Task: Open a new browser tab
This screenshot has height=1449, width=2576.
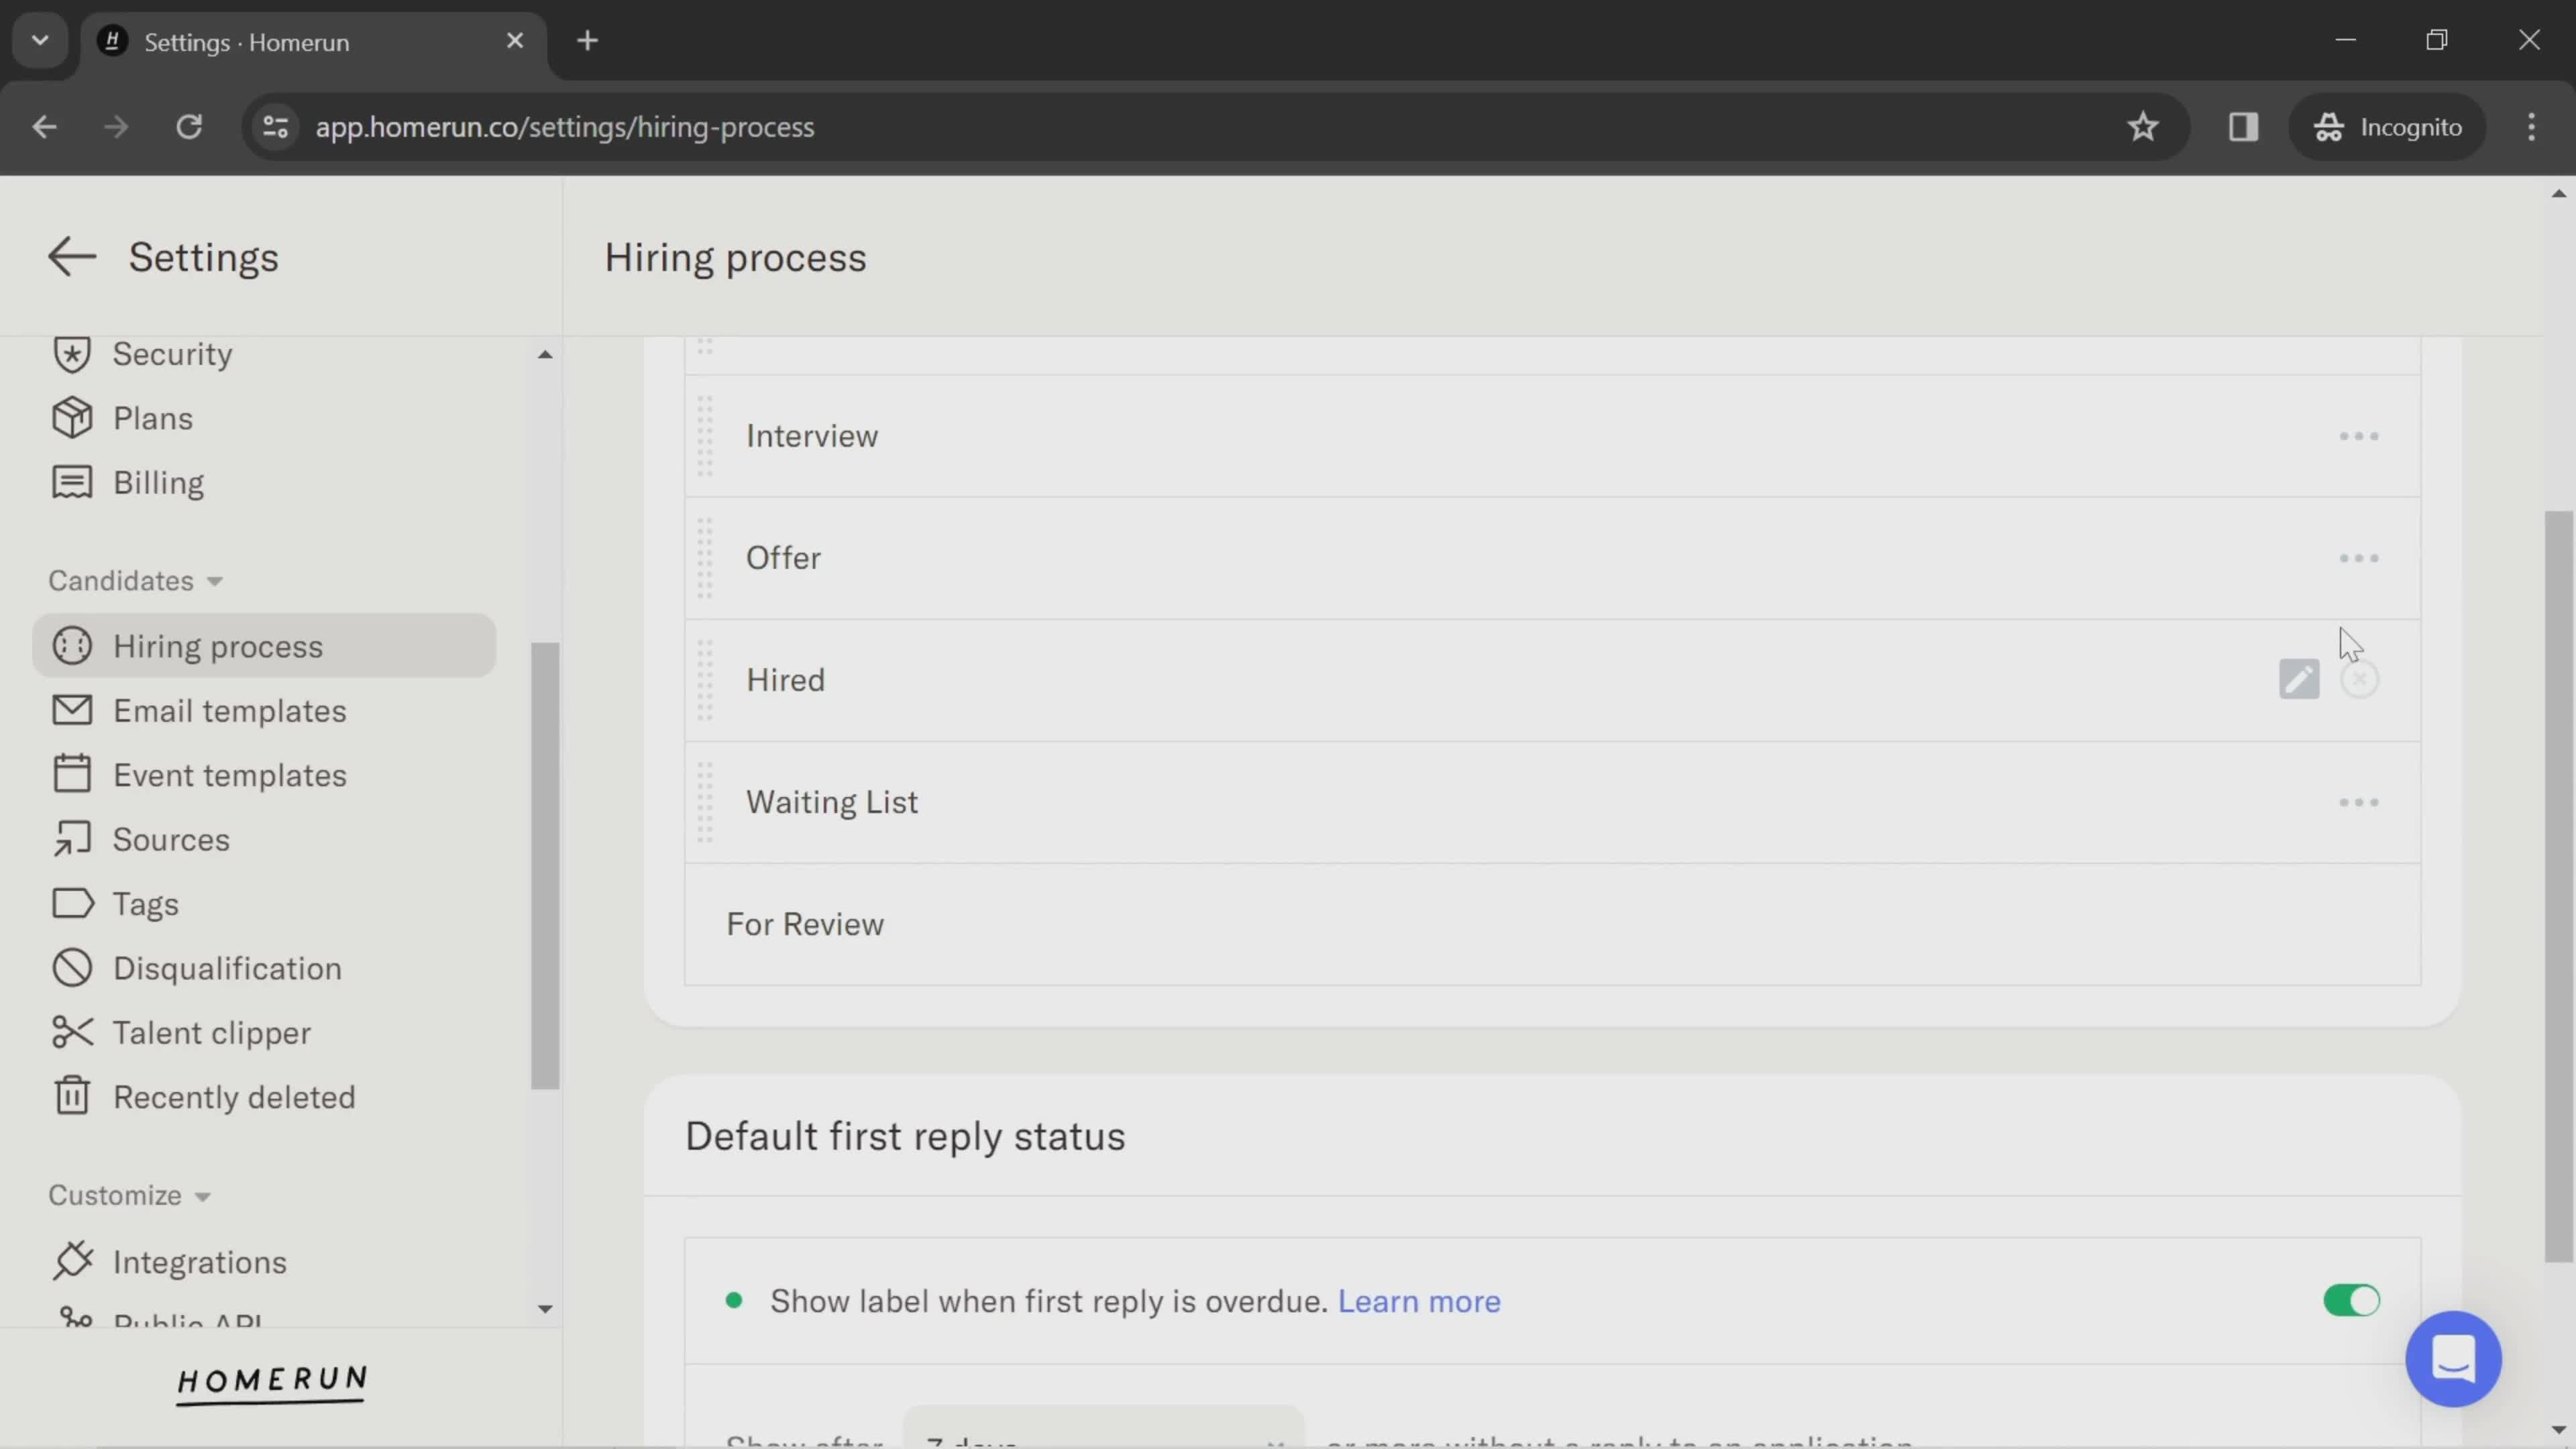Action: point(587,41)
